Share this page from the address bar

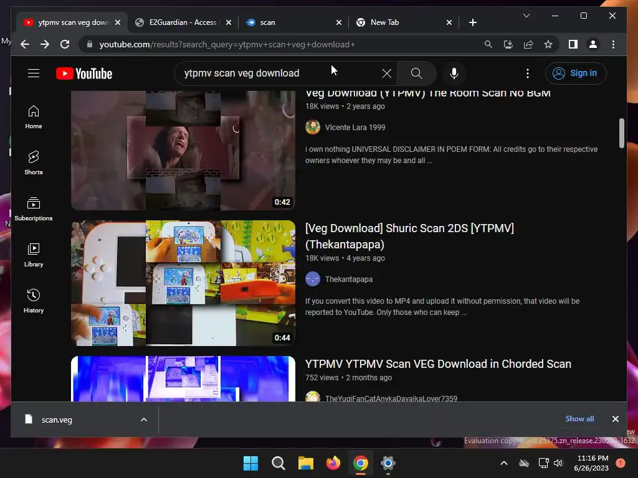pyautogui.click(x=528, y=44)
